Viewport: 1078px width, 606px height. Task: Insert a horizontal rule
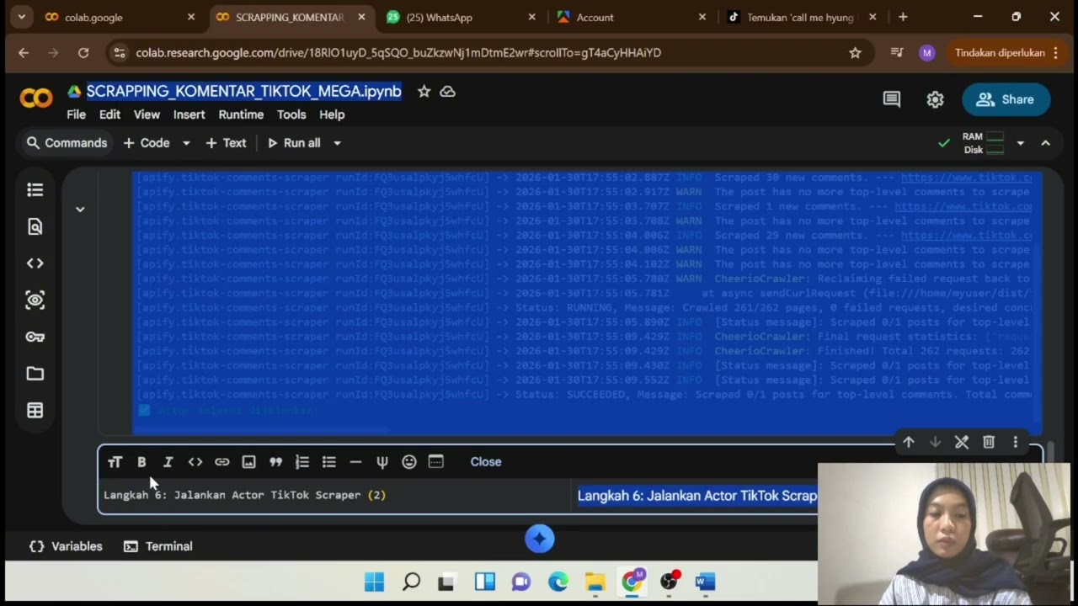pos(355,462)
